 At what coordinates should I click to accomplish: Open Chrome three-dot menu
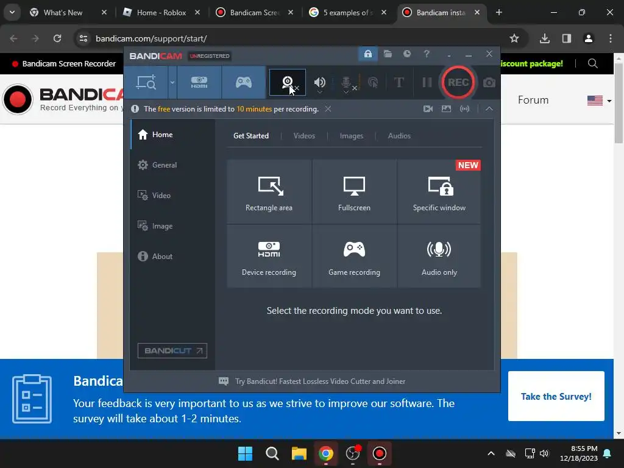tap(610, 38)
